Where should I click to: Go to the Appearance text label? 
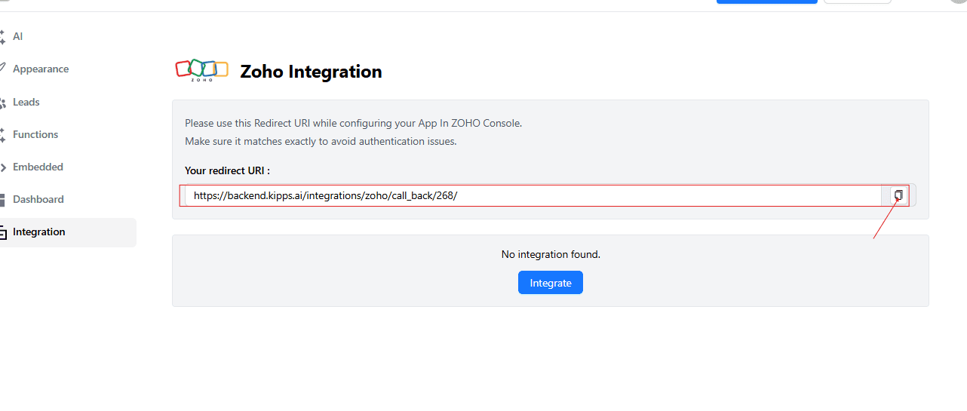(41, 69)
